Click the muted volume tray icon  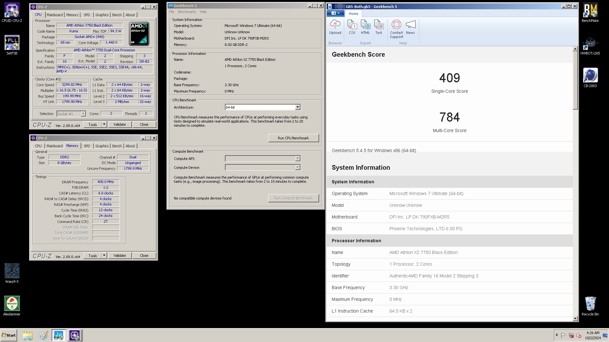click(x=579, y=335)
